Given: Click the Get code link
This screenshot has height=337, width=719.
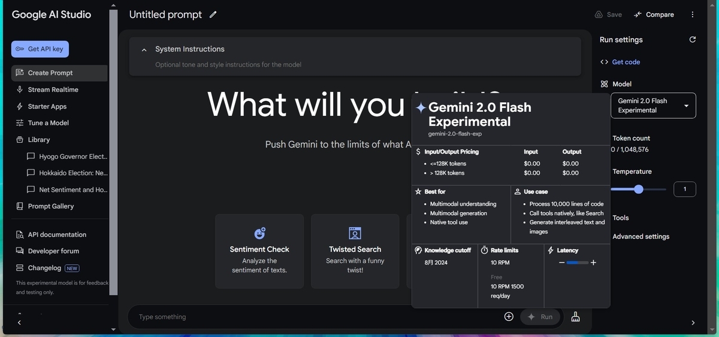Looking at the screenshot, I should pyautogui.click(x=626, y=62).
